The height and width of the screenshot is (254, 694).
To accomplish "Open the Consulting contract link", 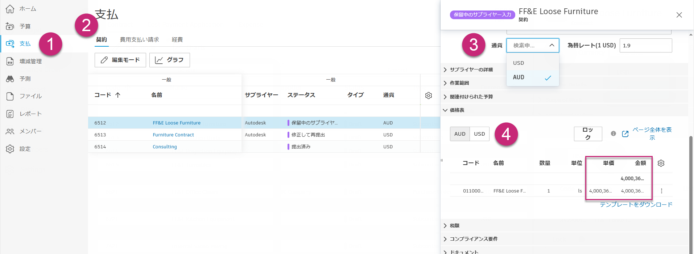I will click(x=165, y=147).
